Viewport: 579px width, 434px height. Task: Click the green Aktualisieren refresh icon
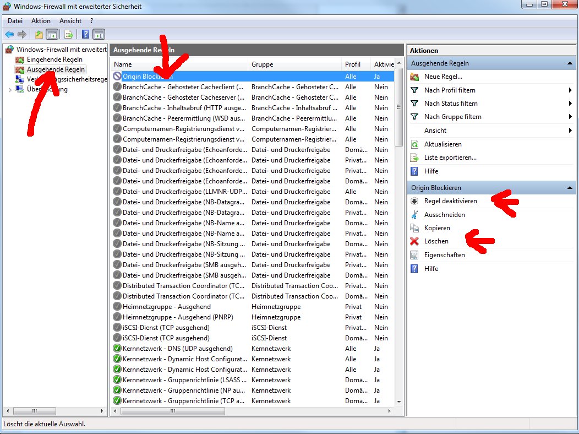tap(414, 144)
